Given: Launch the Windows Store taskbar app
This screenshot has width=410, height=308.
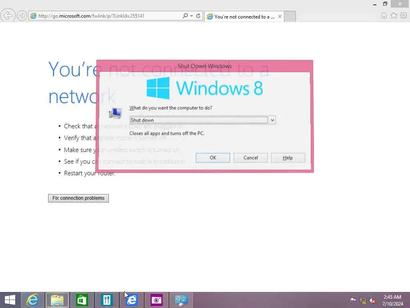Looking at the screenshot, I should [x=82, y=300].
